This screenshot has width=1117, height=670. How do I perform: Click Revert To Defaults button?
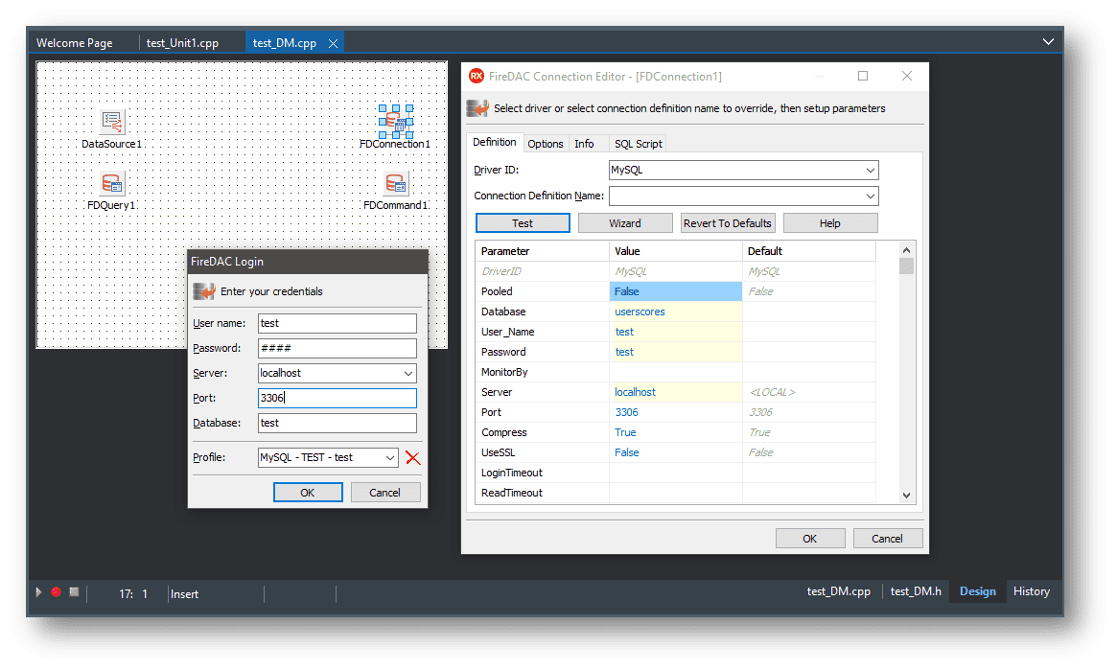[x=728, y=223]
